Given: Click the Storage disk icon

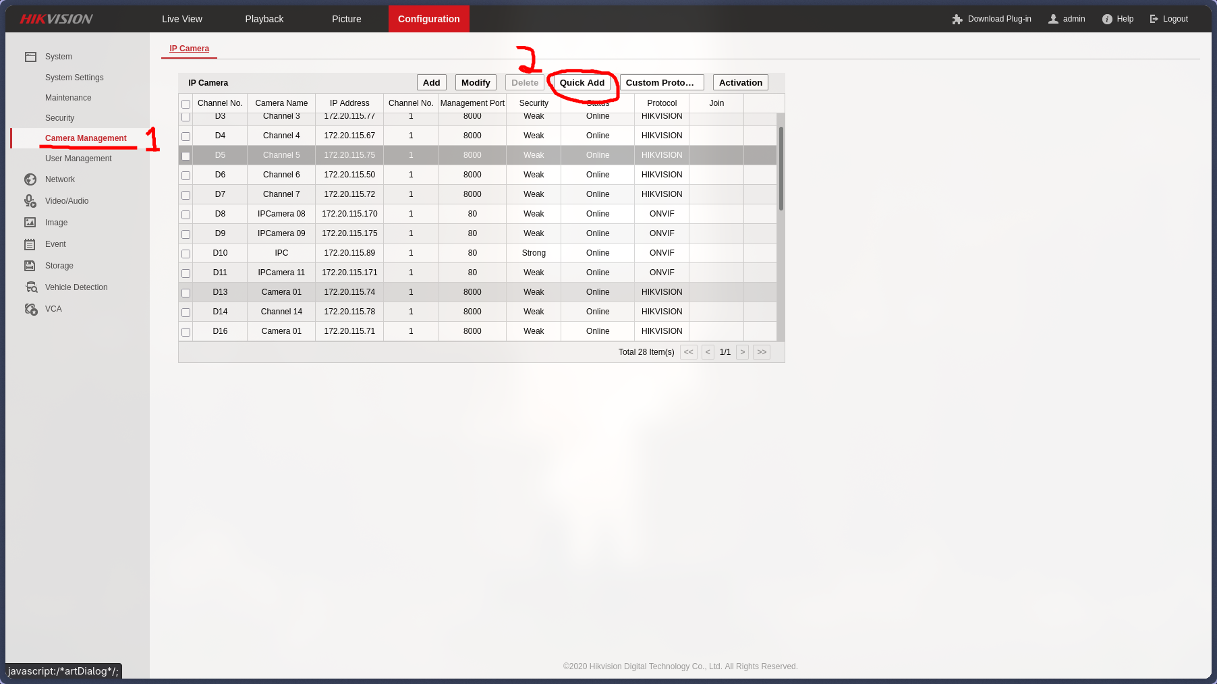Looking at the screenshot, I should [30, 266].
